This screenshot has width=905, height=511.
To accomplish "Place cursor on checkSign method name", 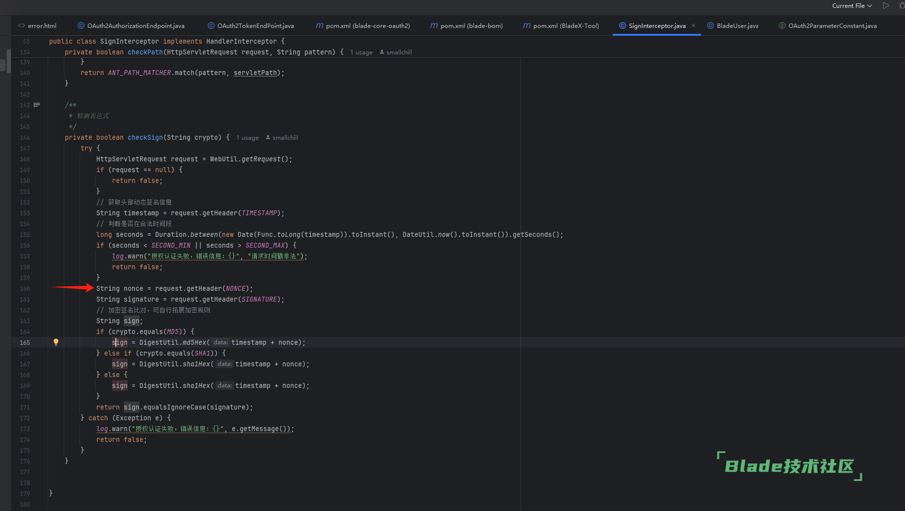I will click(x=145, y=137).
